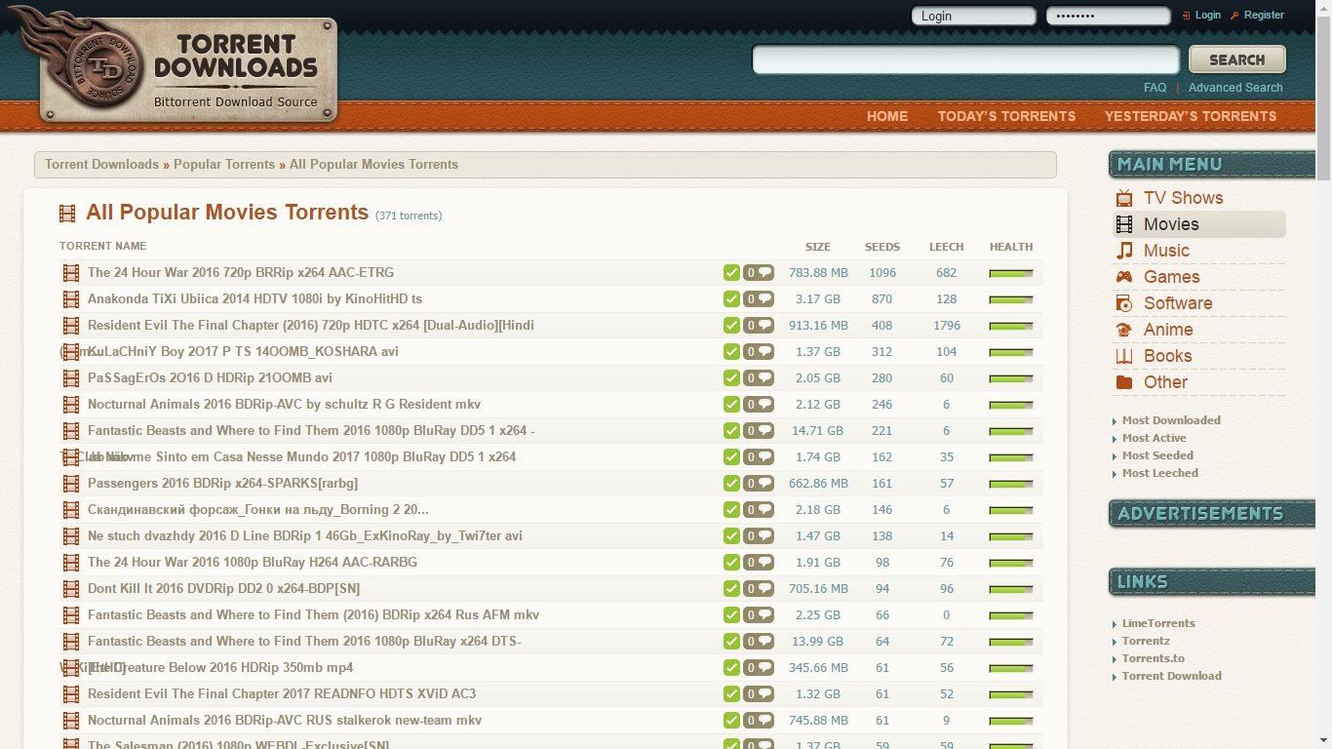Click the Software disc icon

(x=1124, y=303)
